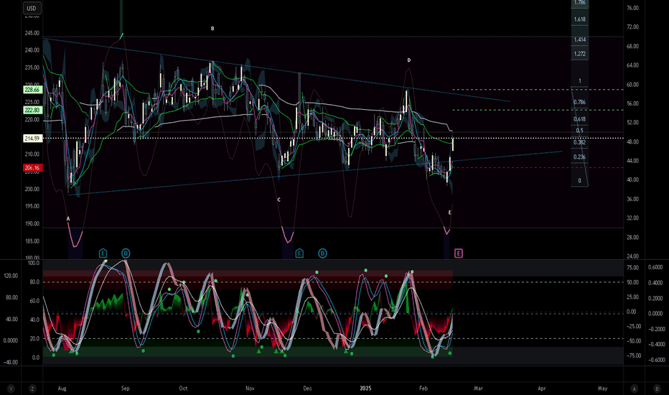Click the Mar label on the time axis

click(478, 388)
